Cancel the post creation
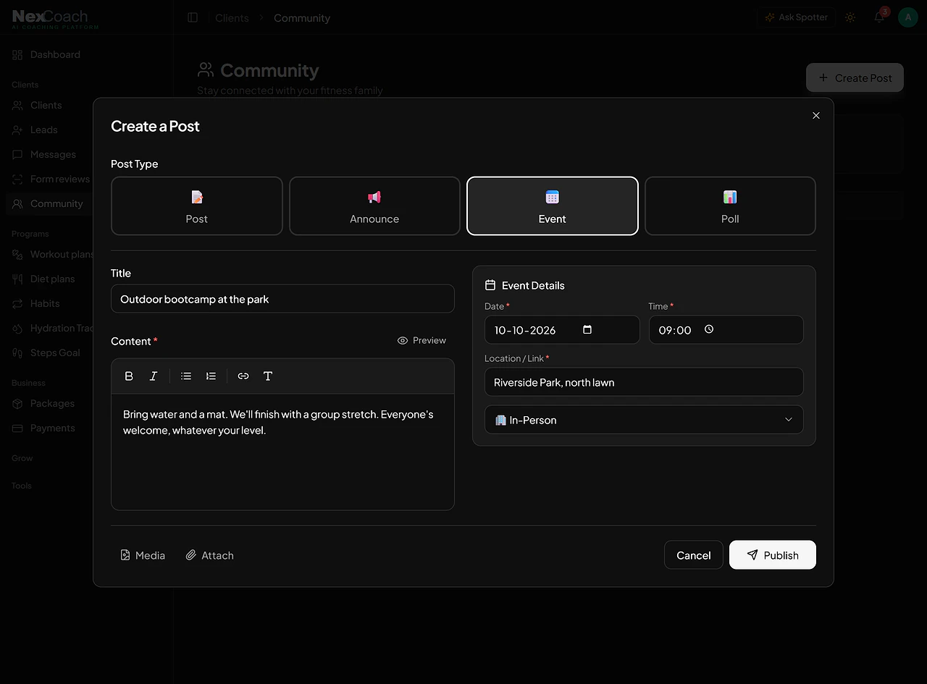The width and height of the screenshot is (927, 684). (694, 555)
